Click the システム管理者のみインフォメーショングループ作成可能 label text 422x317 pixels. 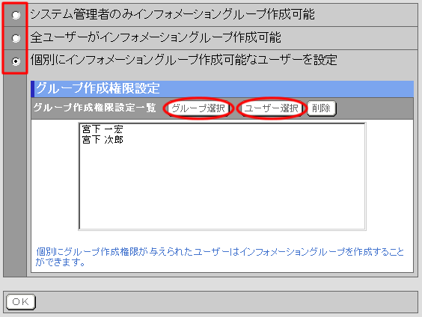coord(172,14)
